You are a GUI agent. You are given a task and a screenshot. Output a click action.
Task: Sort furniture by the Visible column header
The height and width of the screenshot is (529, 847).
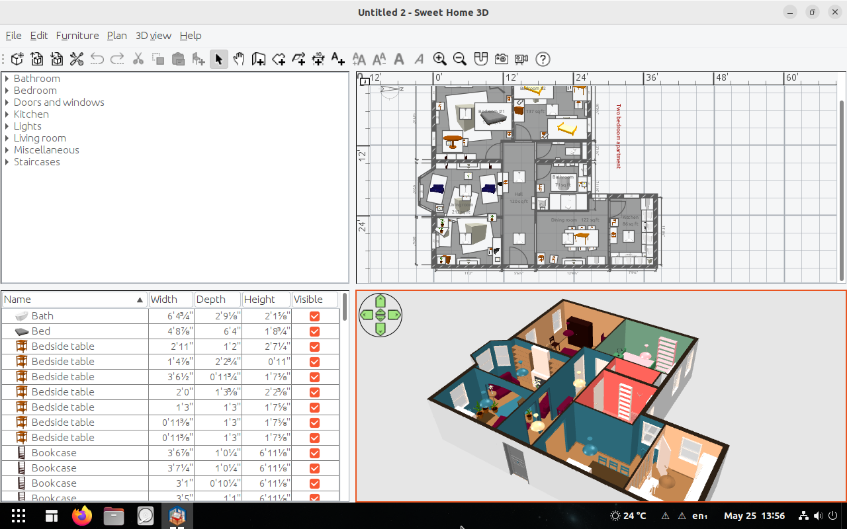(x=315, y=300)
